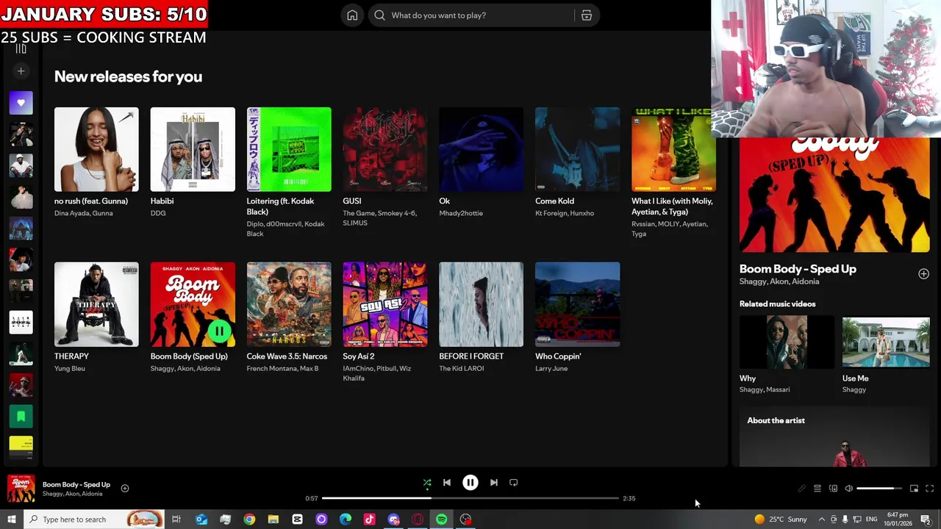Open Opera GX from the taskbar
The width and height of the screenshot is (941, 529).
click(x=418, y=519)
